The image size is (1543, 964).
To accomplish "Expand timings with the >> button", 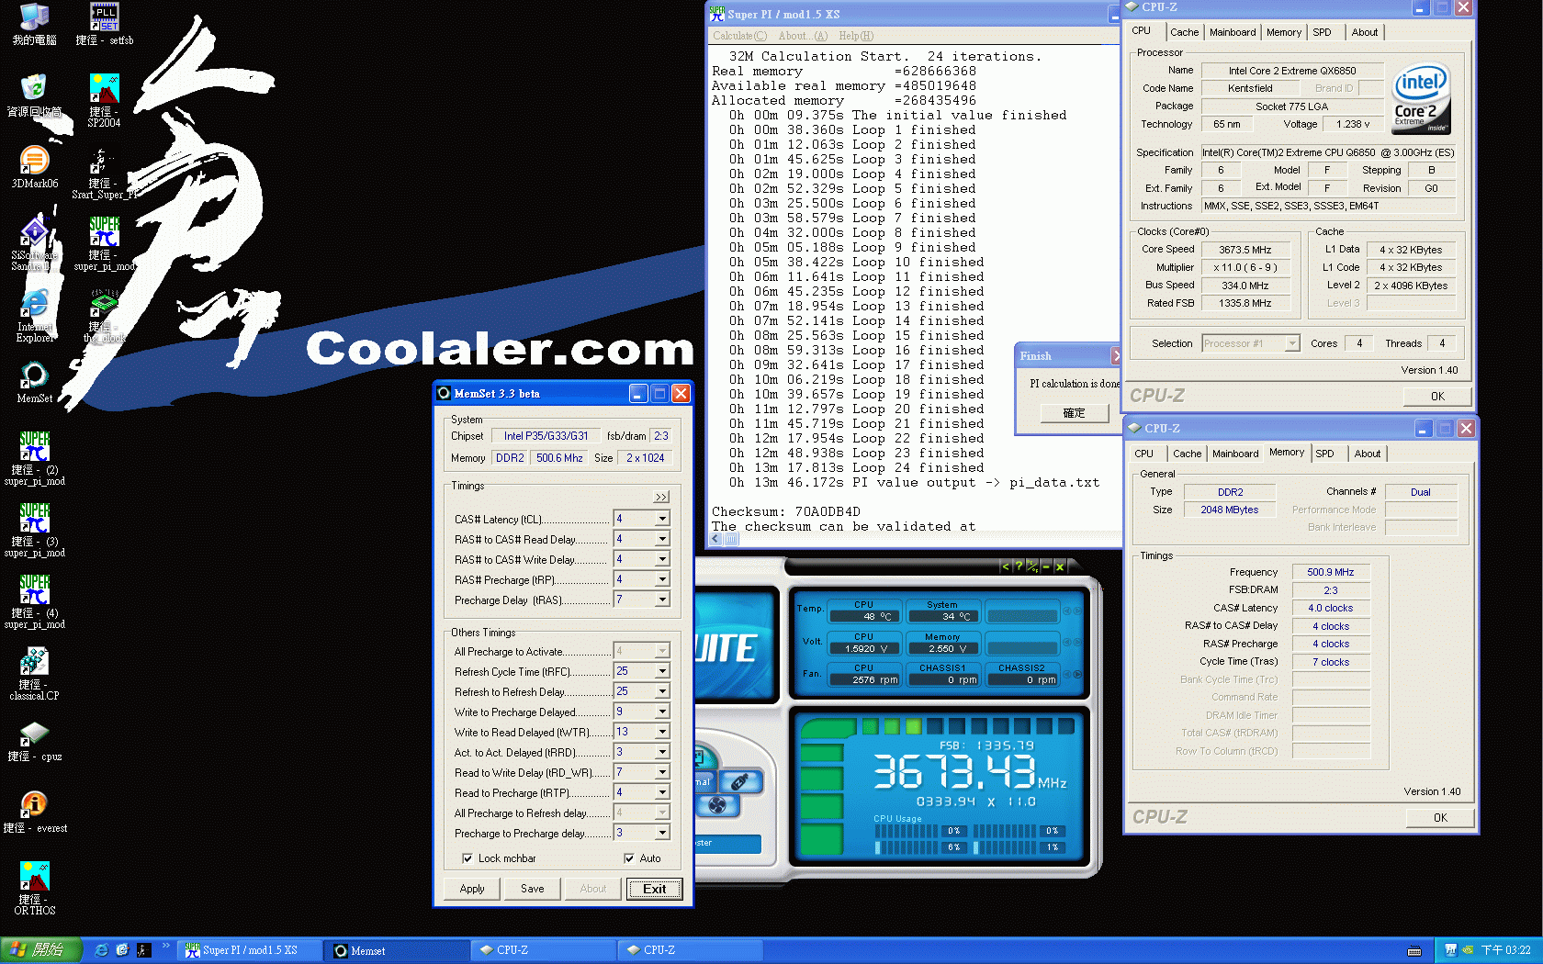I will (x=661, y=497).
